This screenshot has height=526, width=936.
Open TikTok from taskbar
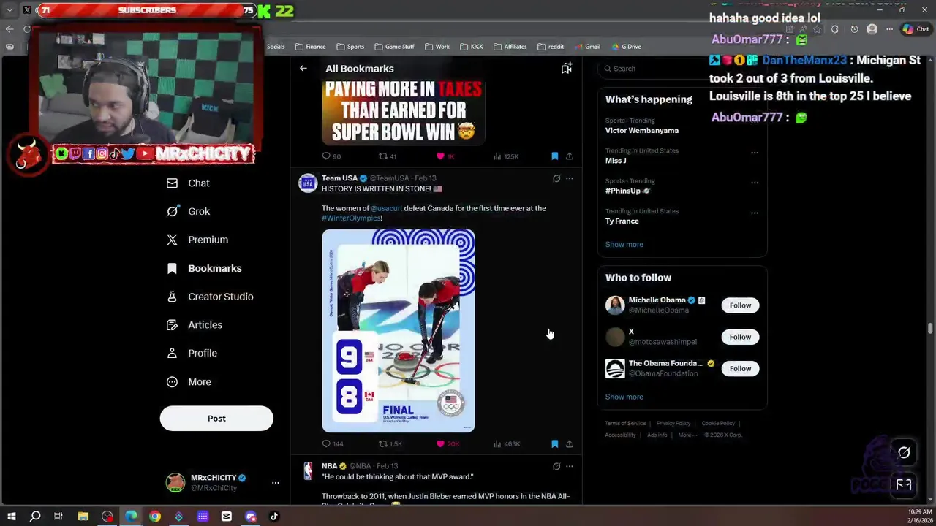point(274,517)
